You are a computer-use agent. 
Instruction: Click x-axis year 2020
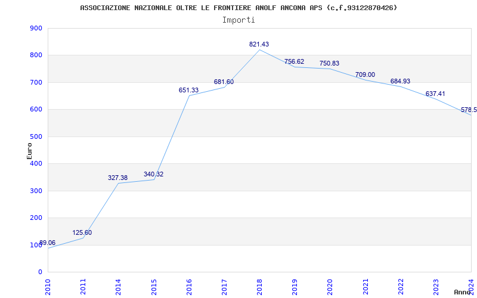point(330,287)
